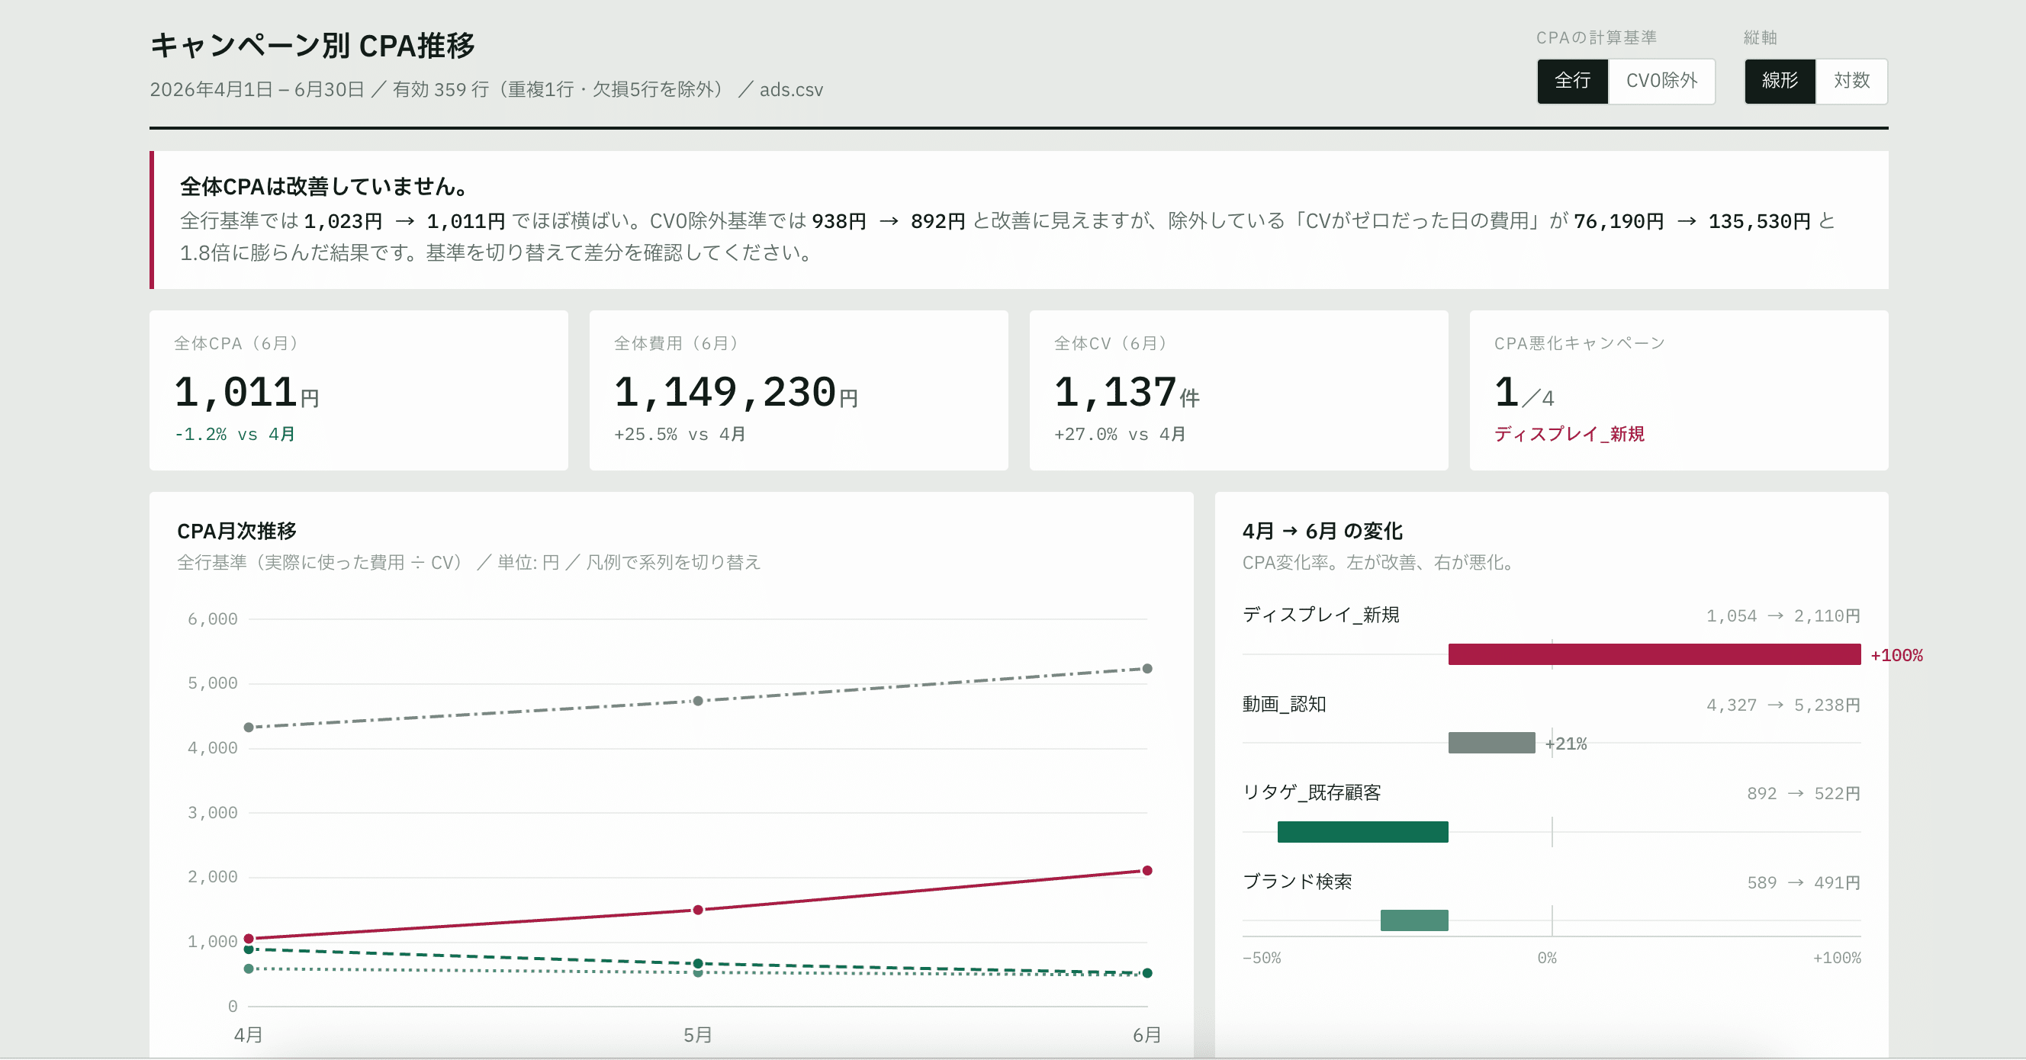Click the 全体費用（6月） value 1,149,230円
Viewport: 2026px width, 1060px height.
pos(735,393)
